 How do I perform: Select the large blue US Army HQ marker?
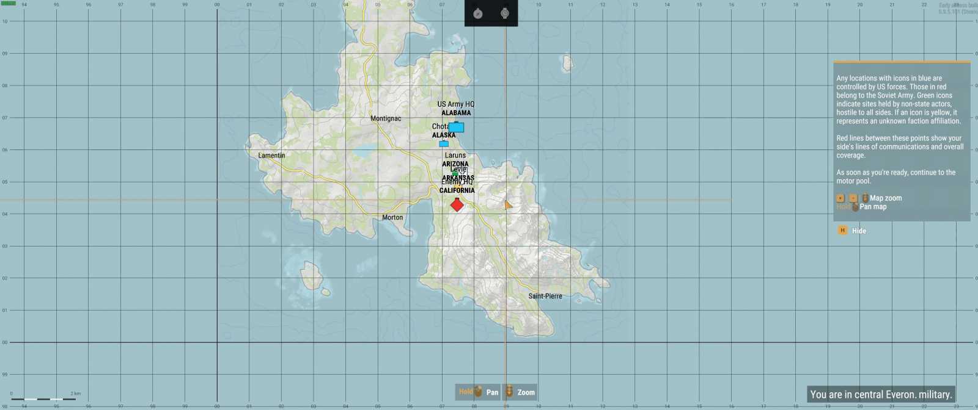tap(456, 127)
